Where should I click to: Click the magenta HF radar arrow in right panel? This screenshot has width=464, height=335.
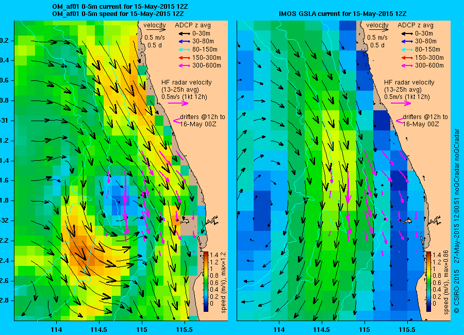(401, 103)
